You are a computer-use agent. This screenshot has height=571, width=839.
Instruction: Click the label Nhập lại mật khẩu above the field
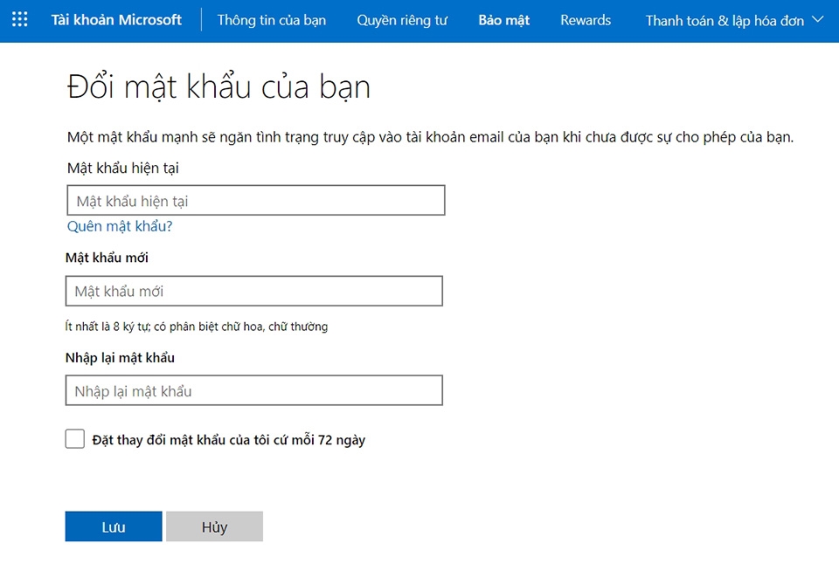[120, 358]
